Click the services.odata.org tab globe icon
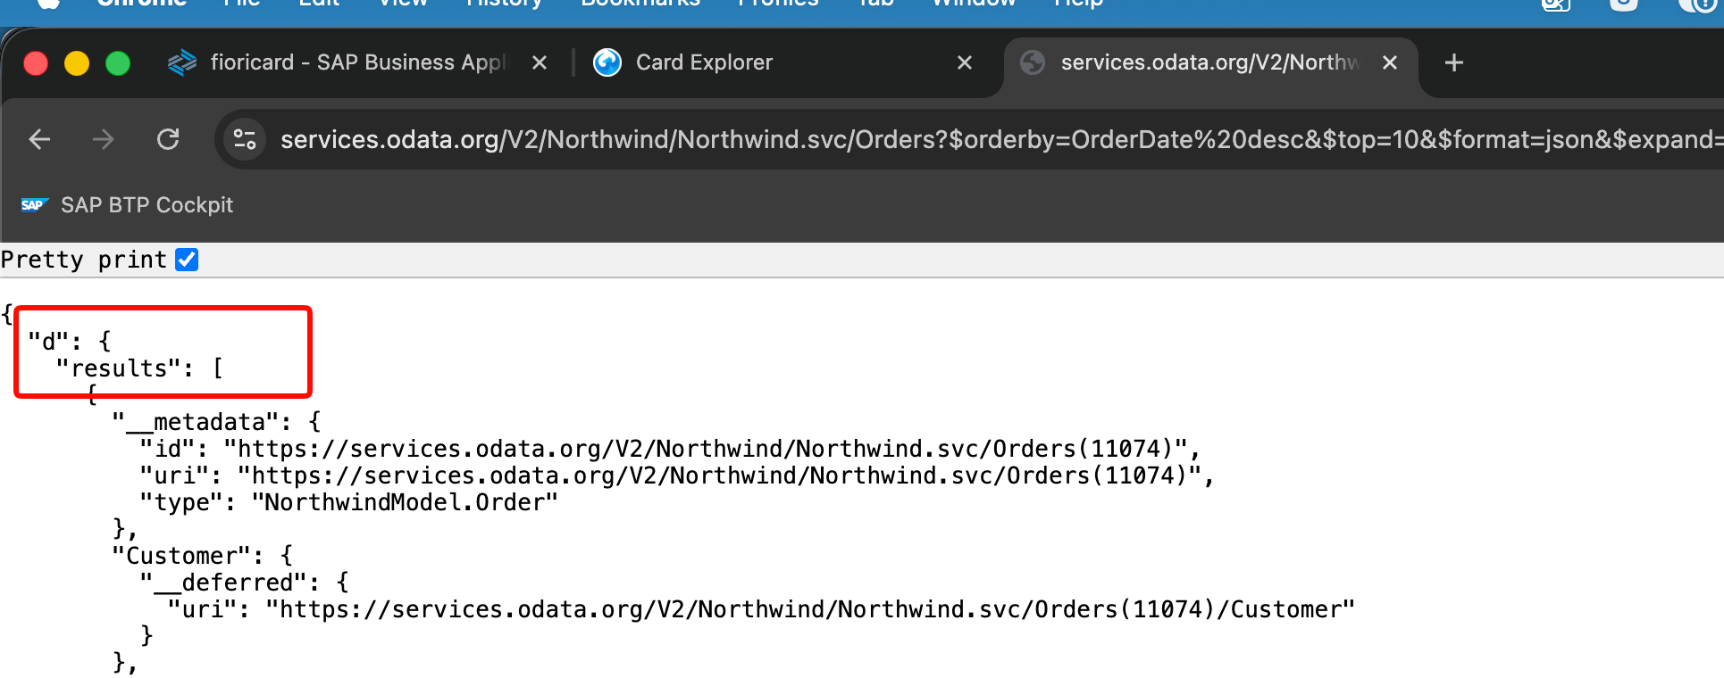 coord(1033,62)
